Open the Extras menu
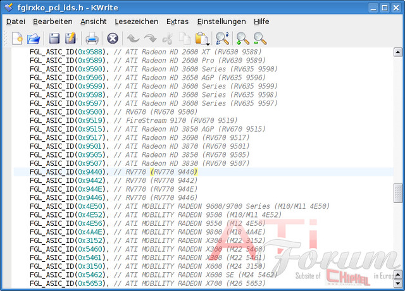 (177, 22)
